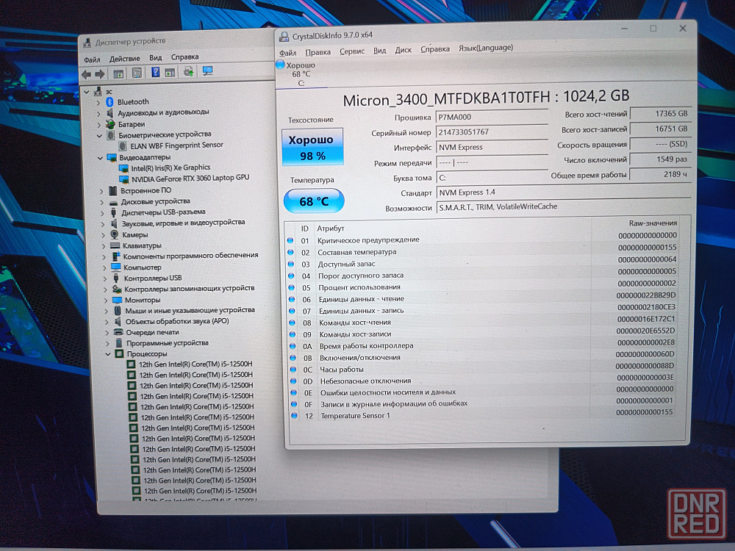
Task: Click the Число включений value 1549 раз
Action: pos(661,159)
